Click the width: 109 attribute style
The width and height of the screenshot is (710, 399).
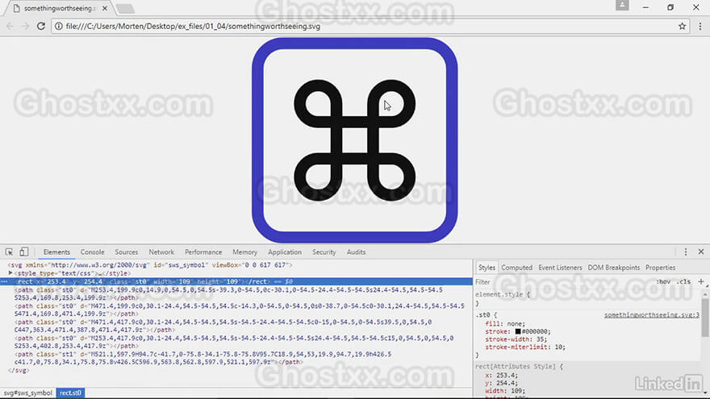click(505, 390)
